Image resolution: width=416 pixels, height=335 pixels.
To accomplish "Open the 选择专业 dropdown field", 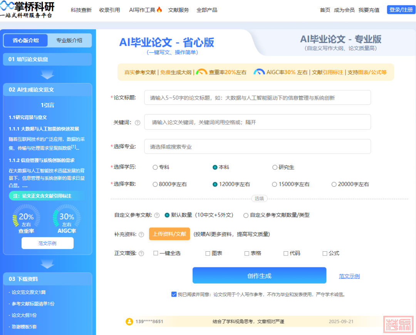I will coord(257,146).
